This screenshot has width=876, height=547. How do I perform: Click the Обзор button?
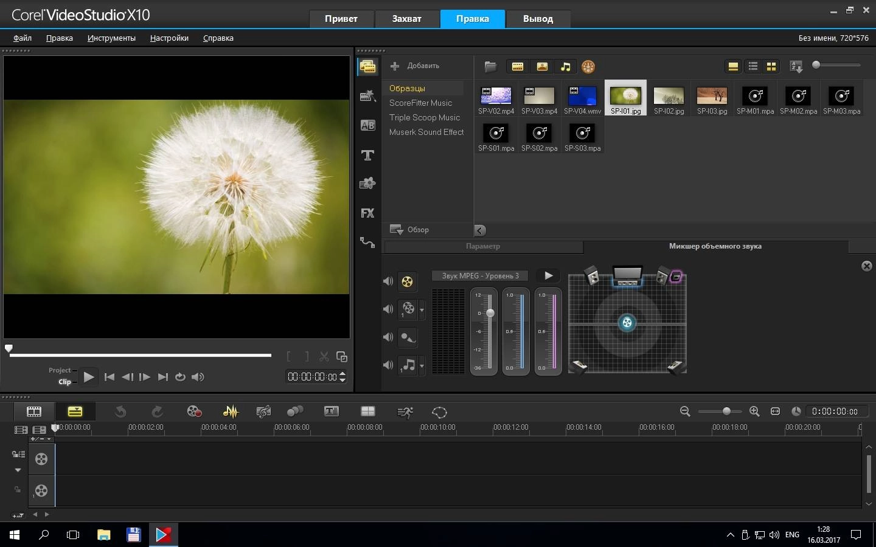(x=417, y=230)
